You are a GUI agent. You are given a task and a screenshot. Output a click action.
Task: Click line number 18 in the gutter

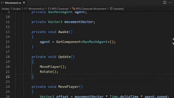8,57
